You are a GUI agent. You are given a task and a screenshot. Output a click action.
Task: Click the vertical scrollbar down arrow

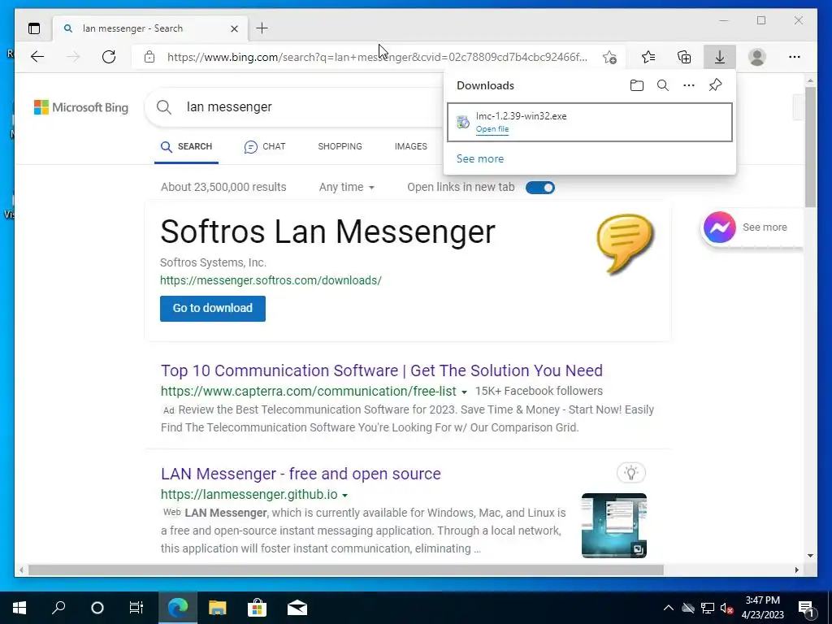810,556
